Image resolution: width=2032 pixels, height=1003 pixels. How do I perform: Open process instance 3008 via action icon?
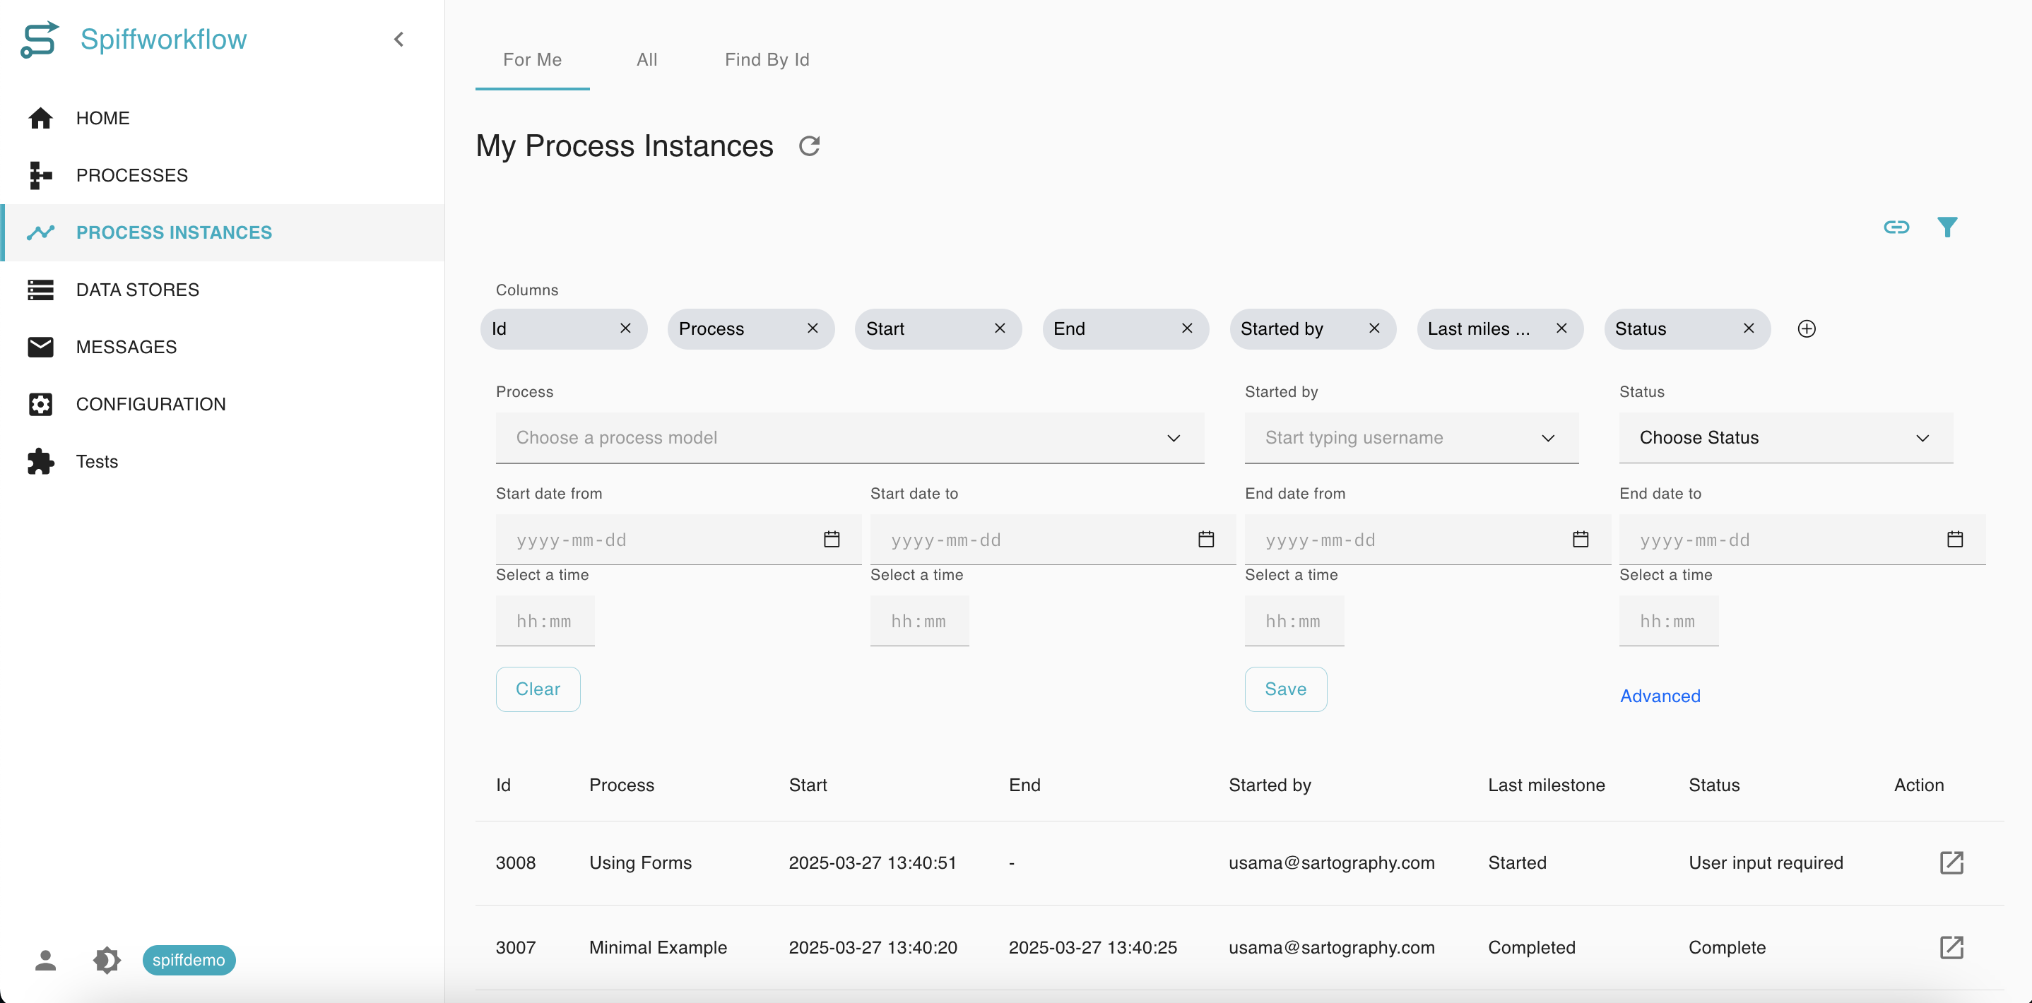coord(1951,862)
